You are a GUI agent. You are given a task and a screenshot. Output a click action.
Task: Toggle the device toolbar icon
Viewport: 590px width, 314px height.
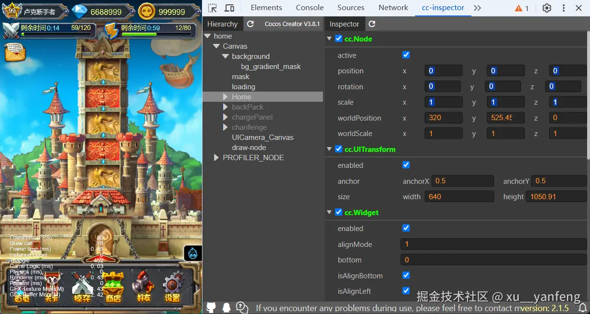tap(229, 8)
